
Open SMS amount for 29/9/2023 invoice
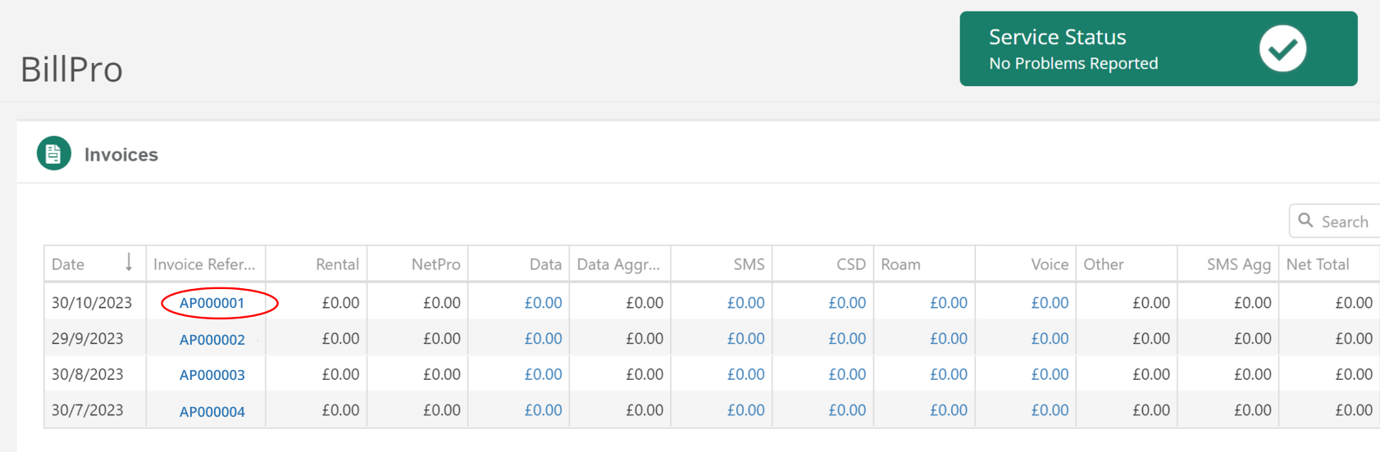(x=745, y=339)
